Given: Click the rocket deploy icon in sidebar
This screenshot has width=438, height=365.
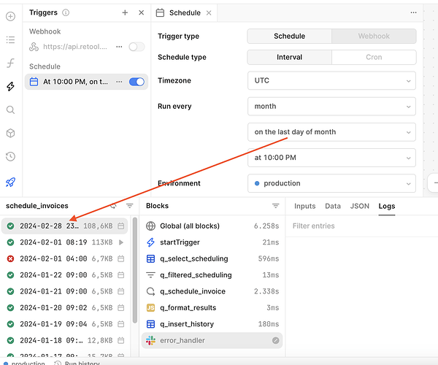Looking at the screenshot, I should coord(10,182).
